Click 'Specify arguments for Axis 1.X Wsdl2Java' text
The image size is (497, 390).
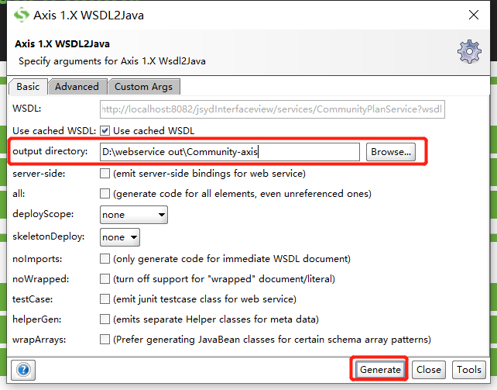click(x=112, y=61)
